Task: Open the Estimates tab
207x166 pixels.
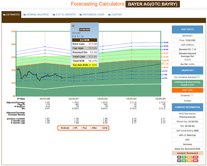Action: coord(11,15)
